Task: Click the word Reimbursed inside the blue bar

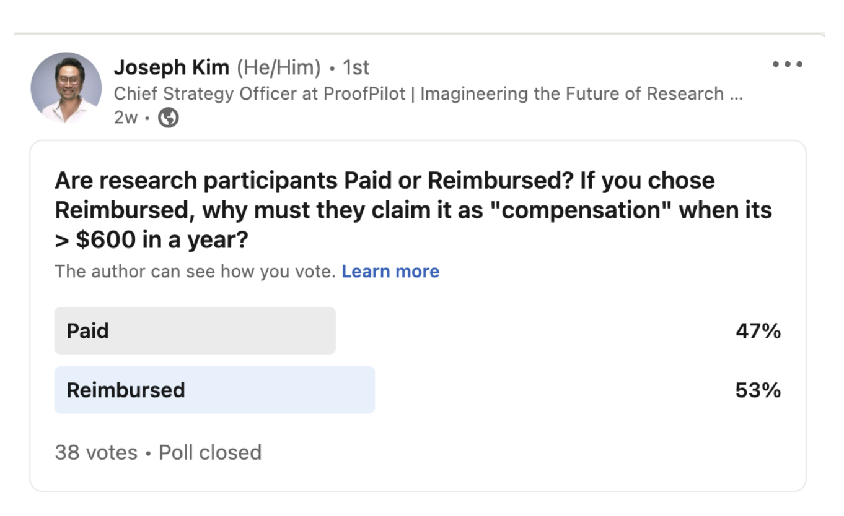Action: pos(126,390)
